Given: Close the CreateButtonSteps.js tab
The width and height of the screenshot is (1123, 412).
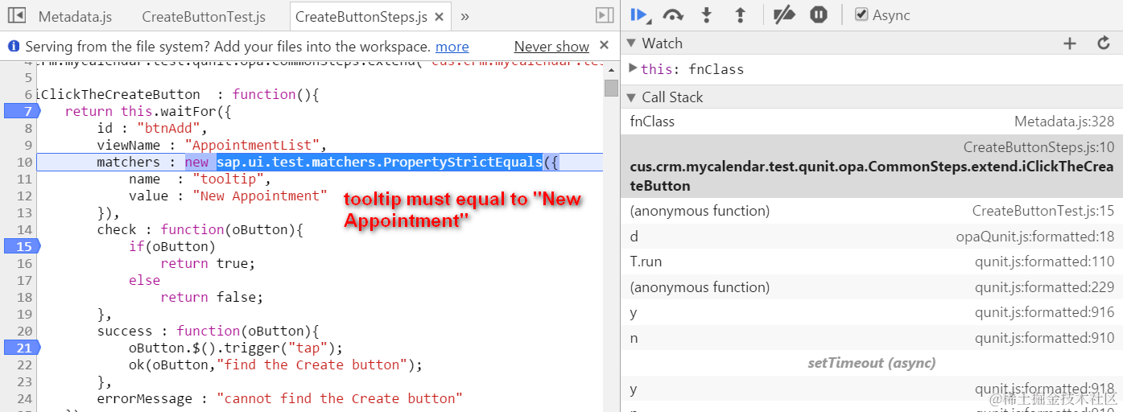Looking at the screenshot, I should 438,16.
